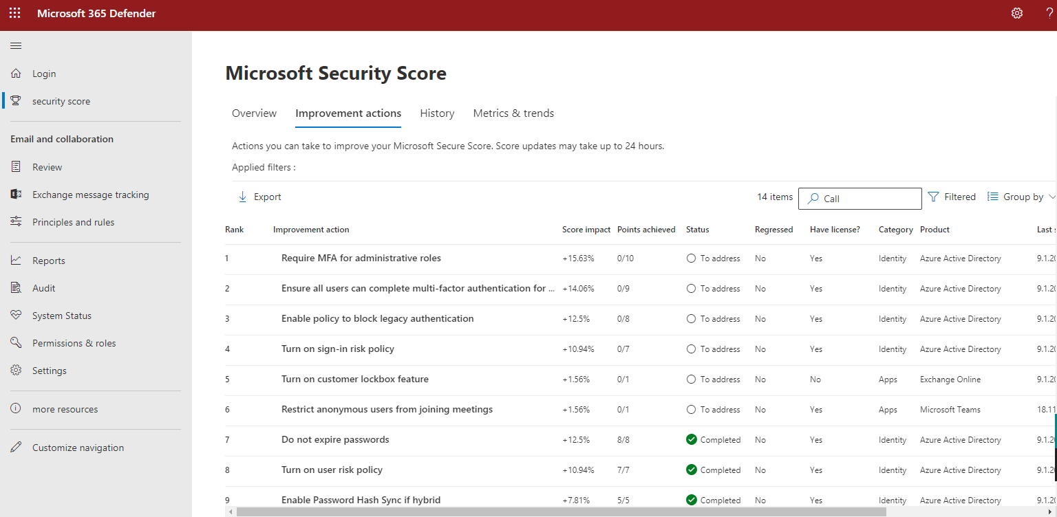Click the Review document icon
The image size is (1057, 517).
16,167
